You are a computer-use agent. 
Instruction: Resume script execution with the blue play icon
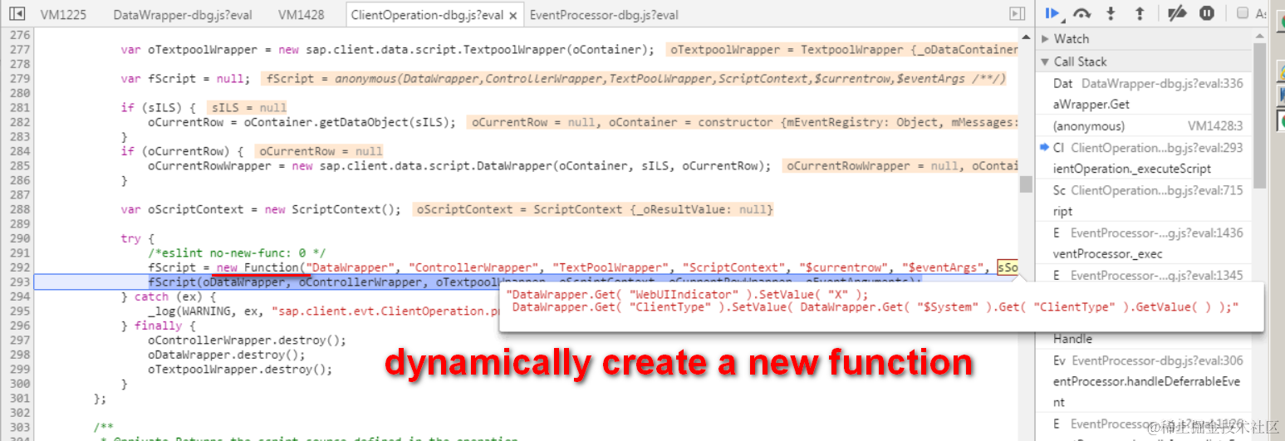tap(1052, 13)
